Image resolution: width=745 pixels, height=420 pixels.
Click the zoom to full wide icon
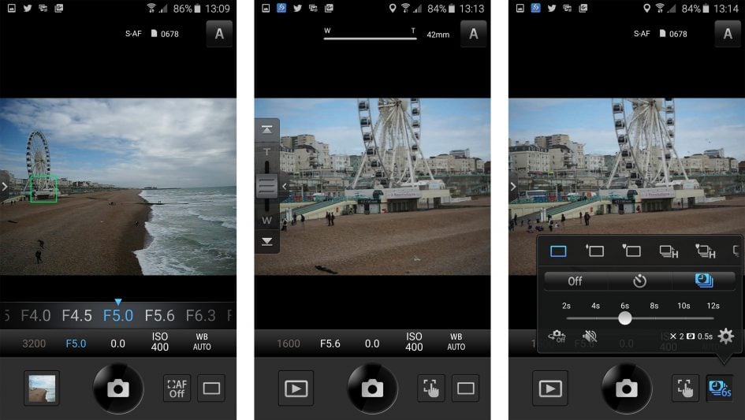click(x=267, y=241)
